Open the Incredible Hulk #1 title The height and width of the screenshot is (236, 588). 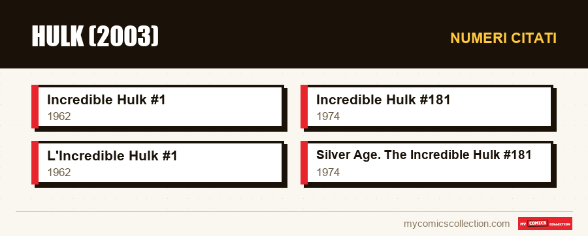[106, 100]
